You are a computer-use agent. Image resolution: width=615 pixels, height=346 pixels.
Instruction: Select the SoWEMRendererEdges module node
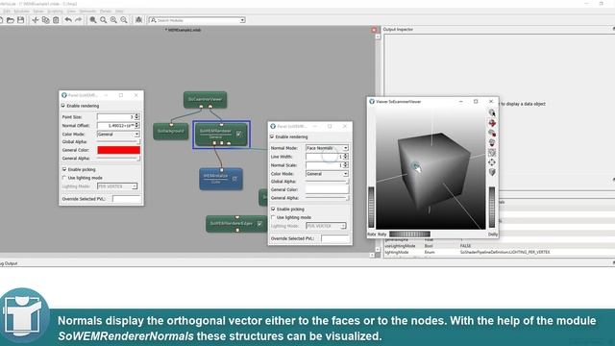tap(236, 224)
